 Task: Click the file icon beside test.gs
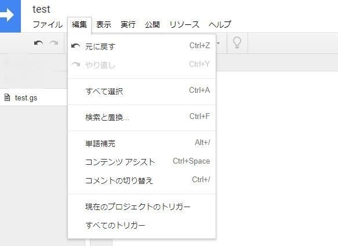click(7, 97)
